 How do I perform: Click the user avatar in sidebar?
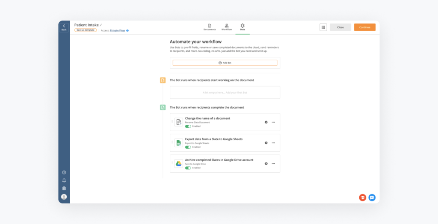[64, 197]
